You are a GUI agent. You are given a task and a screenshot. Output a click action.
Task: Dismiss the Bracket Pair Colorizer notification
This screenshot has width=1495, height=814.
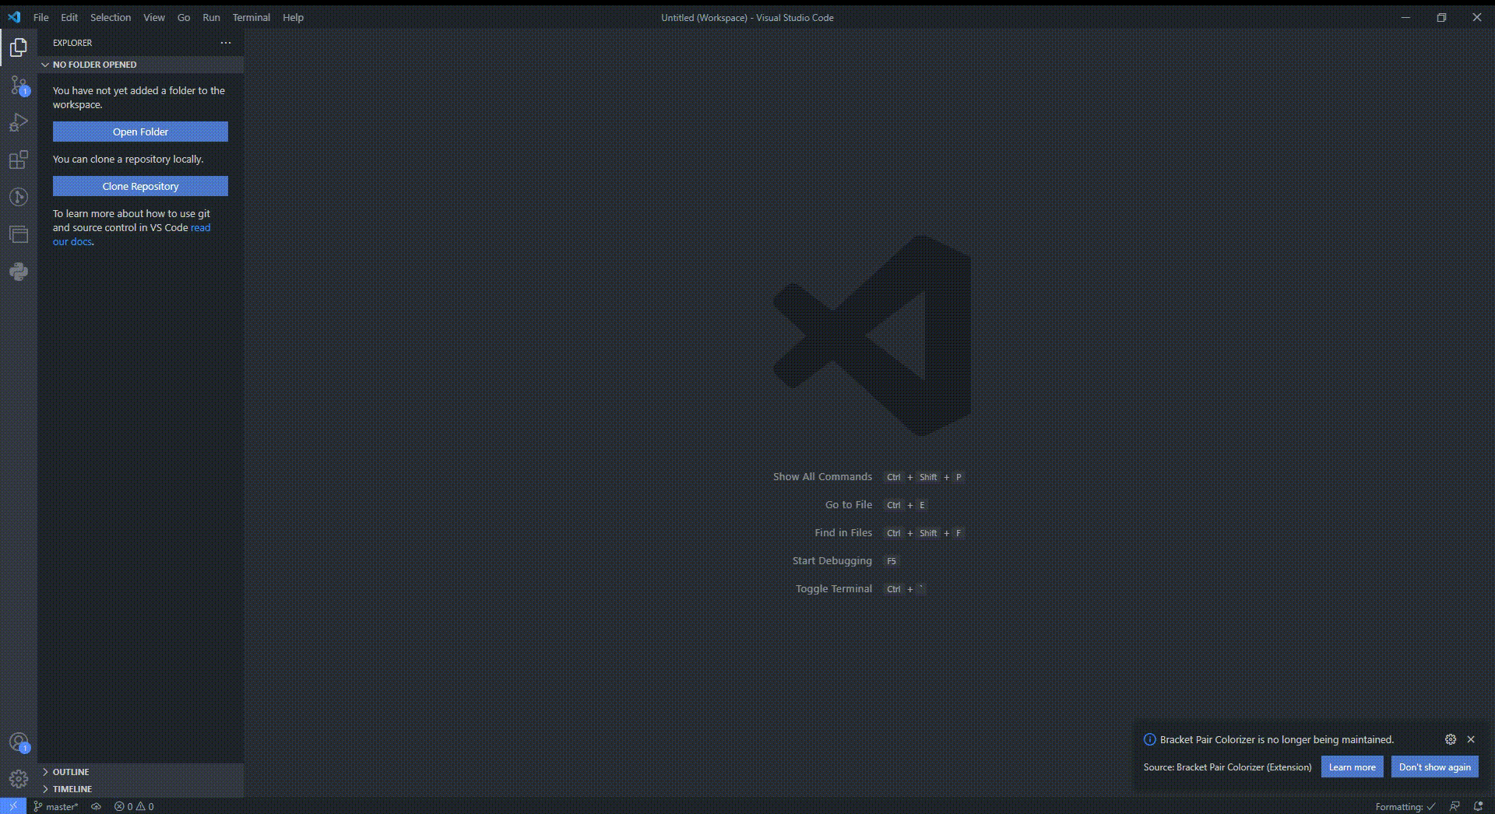point(1472,739)
